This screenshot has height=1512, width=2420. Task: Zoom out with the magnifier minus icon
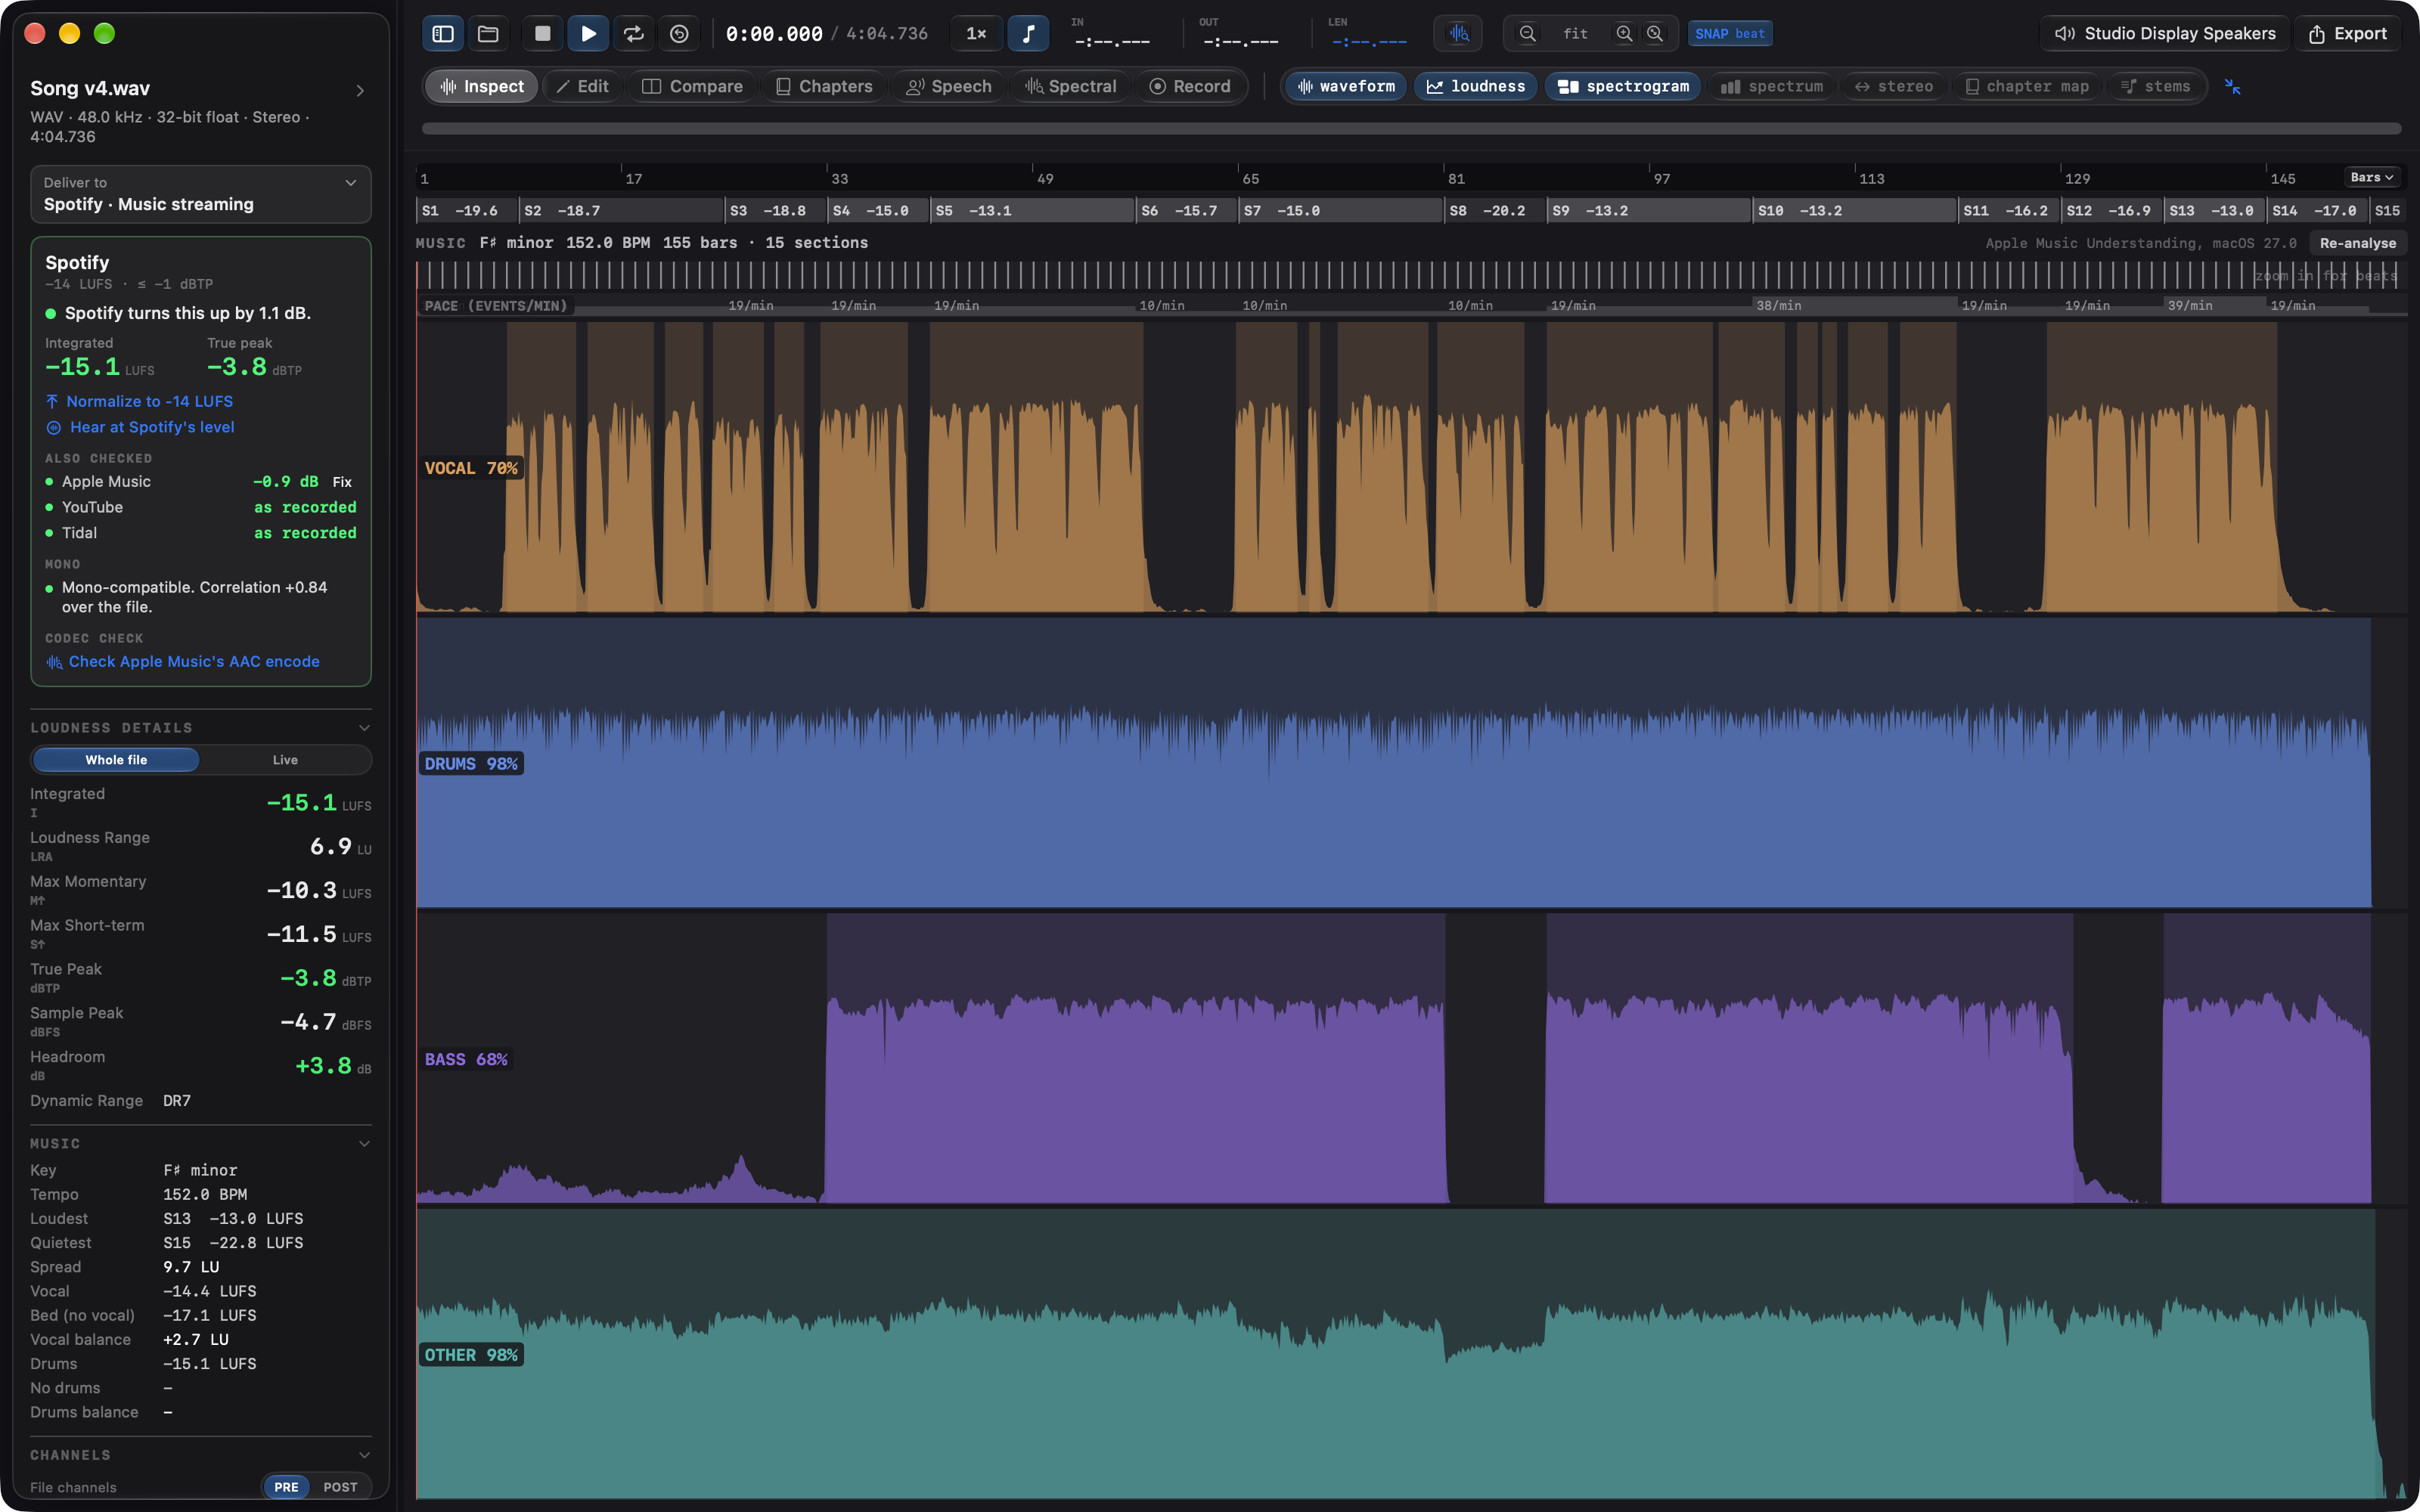pyautogui.click(x=1527, y=33)
